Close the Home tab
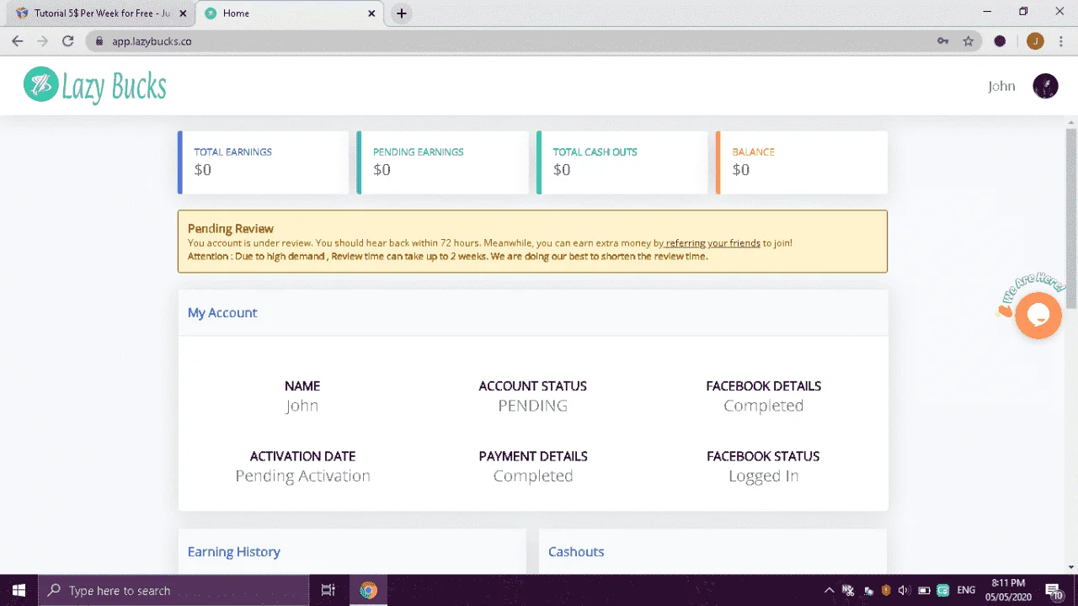The width and height of the screenshot is (1078, 606). (372, 13)
